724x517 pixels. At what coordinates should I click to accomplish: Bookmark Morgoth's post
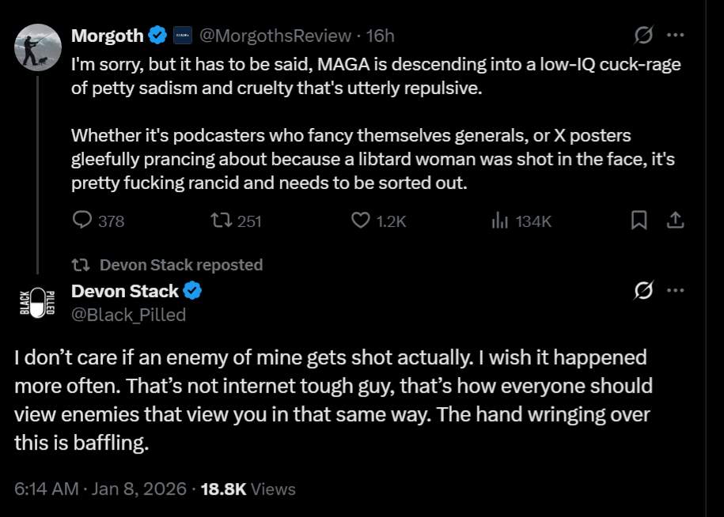point(639,221)
